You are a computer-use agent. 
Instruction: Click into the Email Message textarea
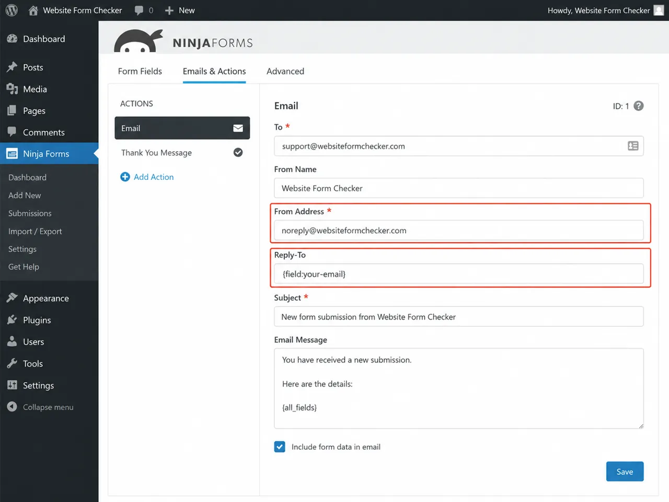coord(459,389)
